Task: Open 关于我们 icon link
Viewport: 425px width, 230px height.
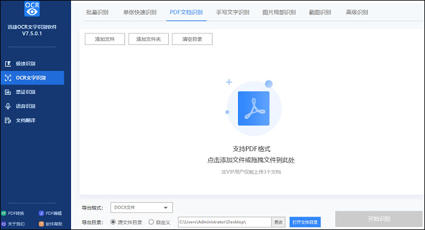Action: click(4, 224)
